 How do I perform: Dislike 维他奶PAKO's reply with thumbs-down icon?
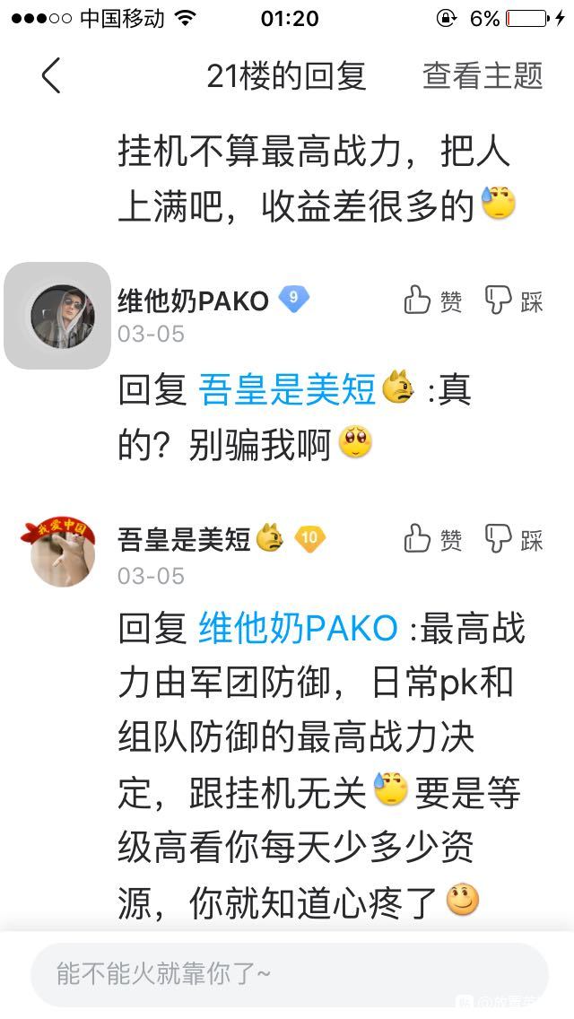click(498, 301)
